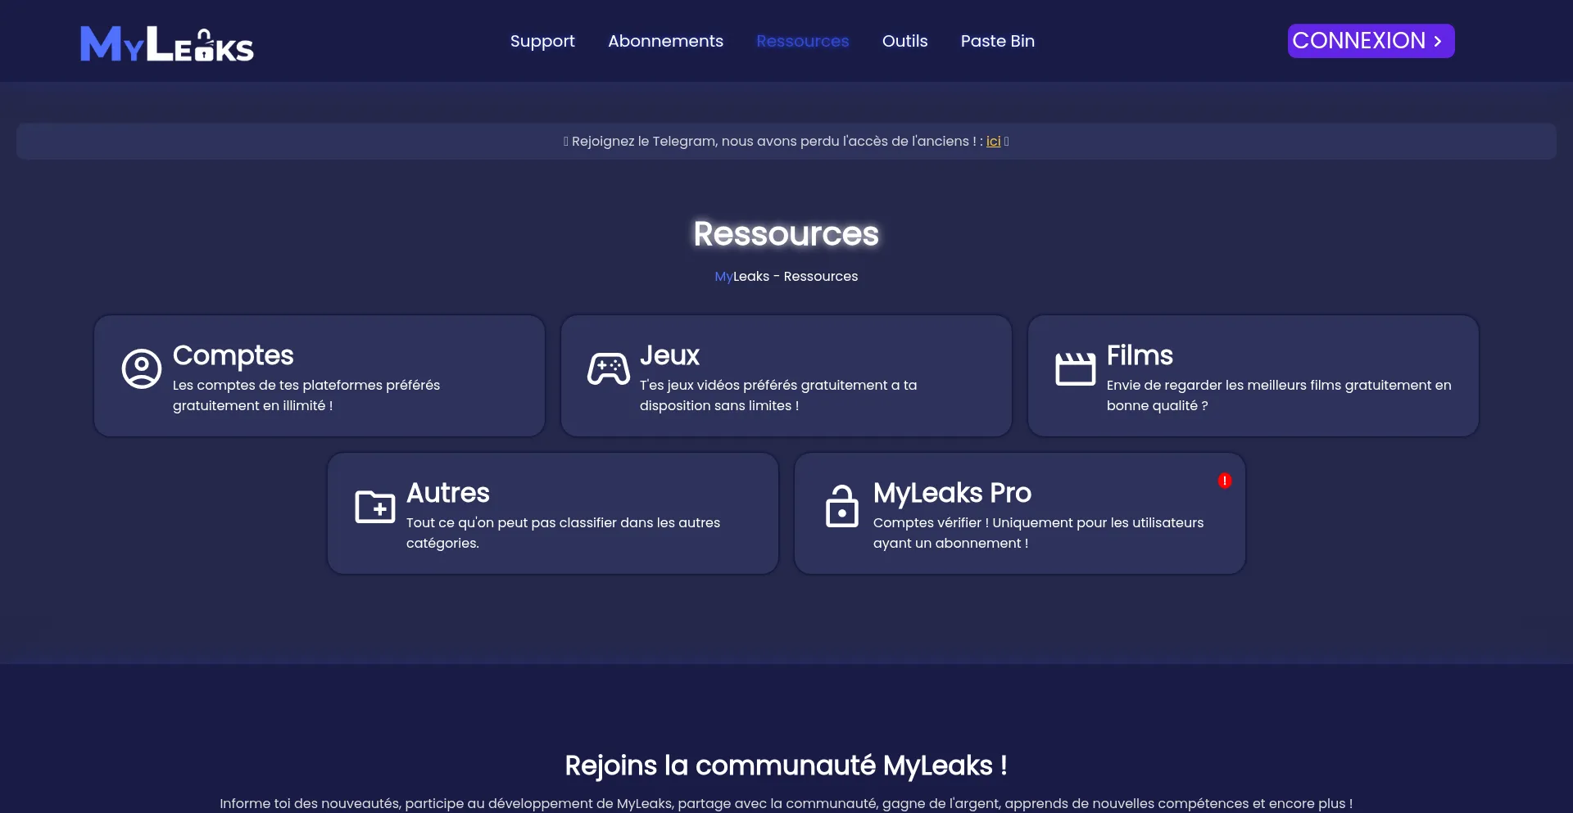Open the Comptes card title
The height and width of the screenshot is (813, 1573).
pos(233,355)
